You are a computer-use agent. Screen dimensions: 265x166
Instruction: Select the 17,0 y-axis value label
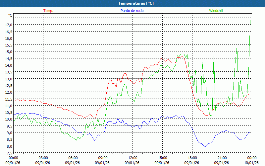coord(8,25)
